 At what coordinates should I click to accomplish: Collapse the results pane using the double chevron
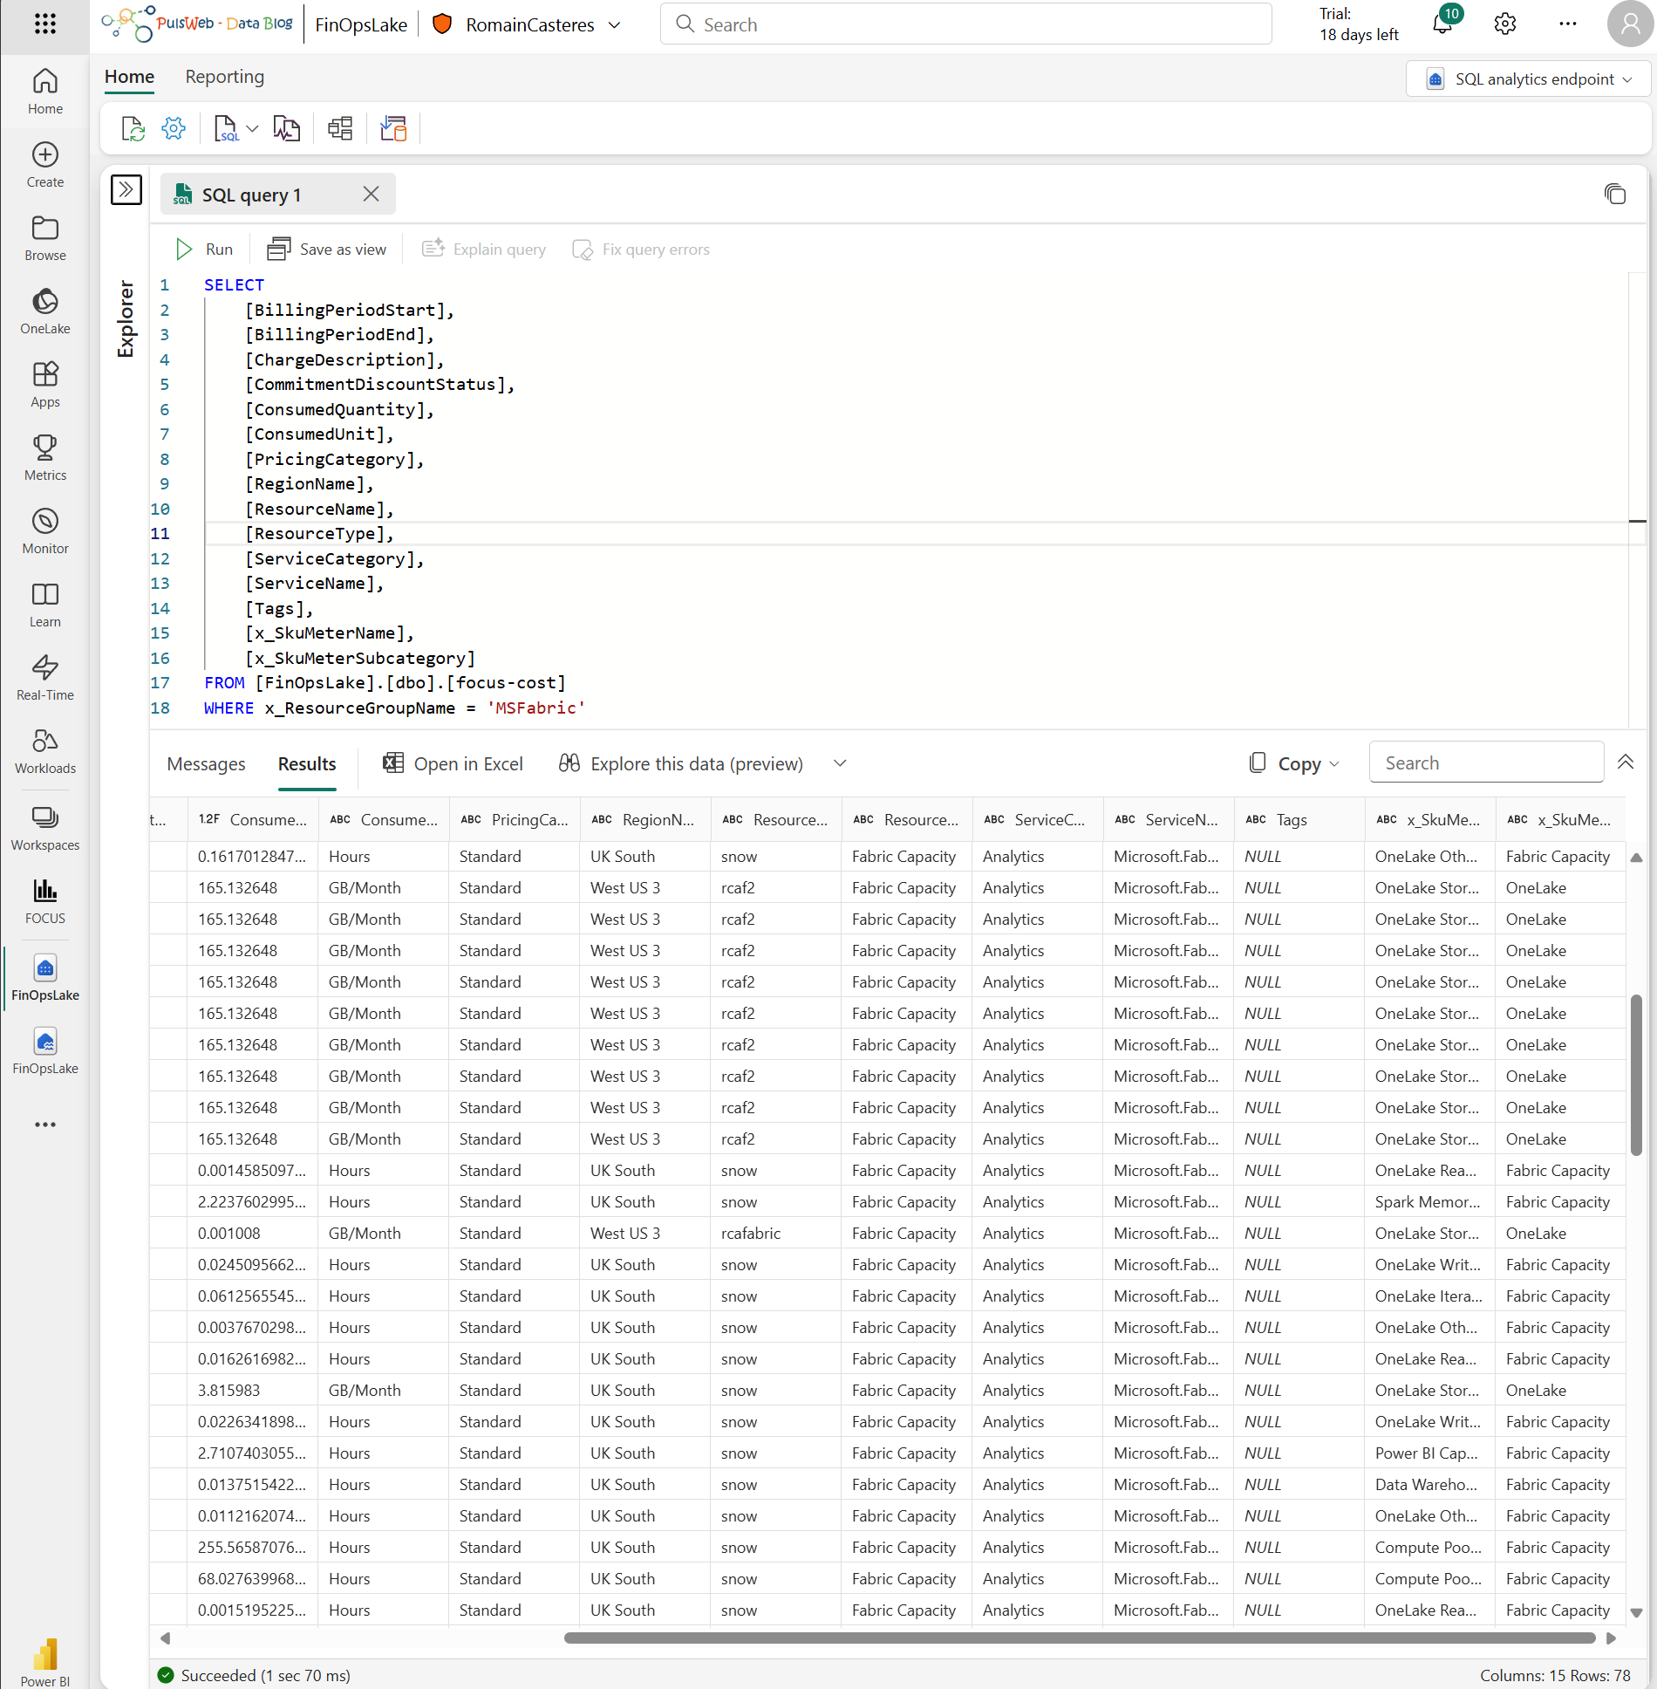[1626, 762]
